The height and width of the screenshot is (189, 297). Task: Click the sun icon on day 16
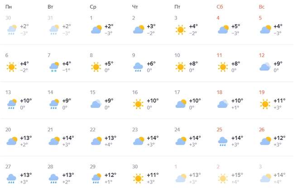coord(138,104)
